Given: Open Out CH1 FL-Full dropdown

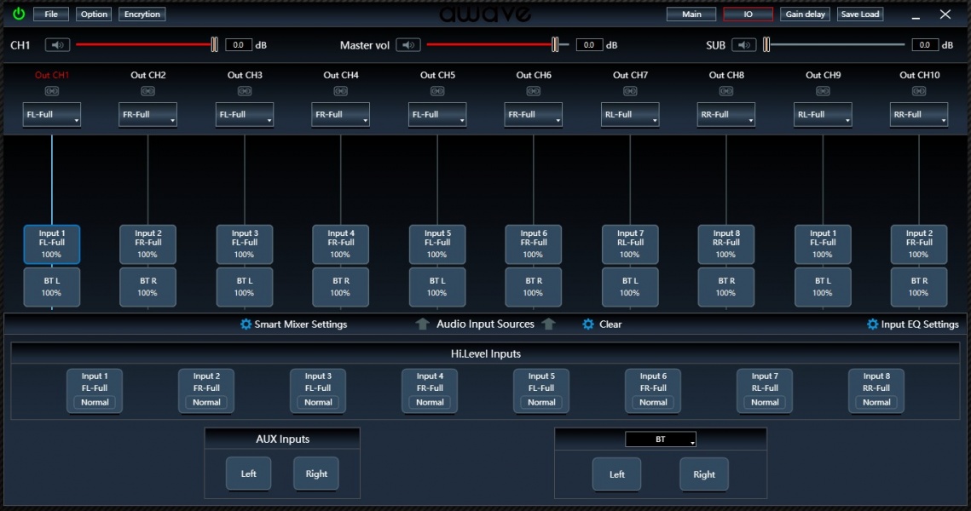Looking at the screenshot, I should (x=52, y=115).
